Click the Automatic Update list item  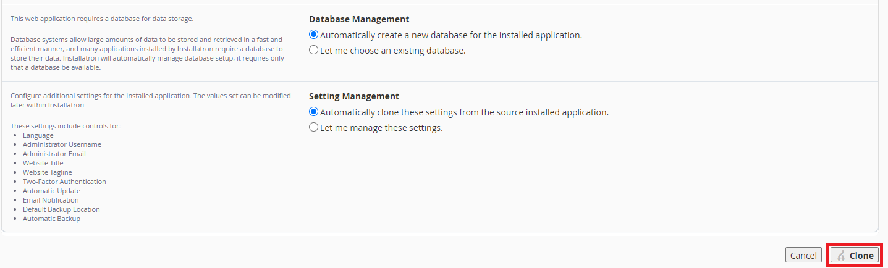[51, 191]
